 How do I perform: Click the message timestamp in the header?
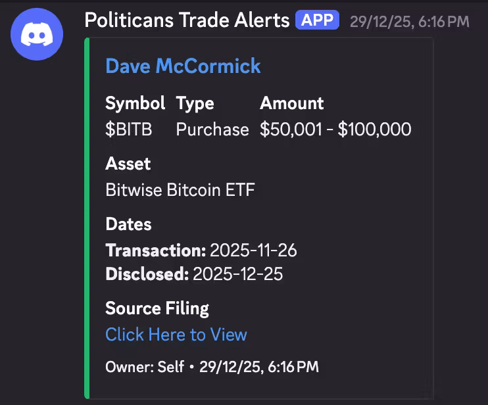409,22
